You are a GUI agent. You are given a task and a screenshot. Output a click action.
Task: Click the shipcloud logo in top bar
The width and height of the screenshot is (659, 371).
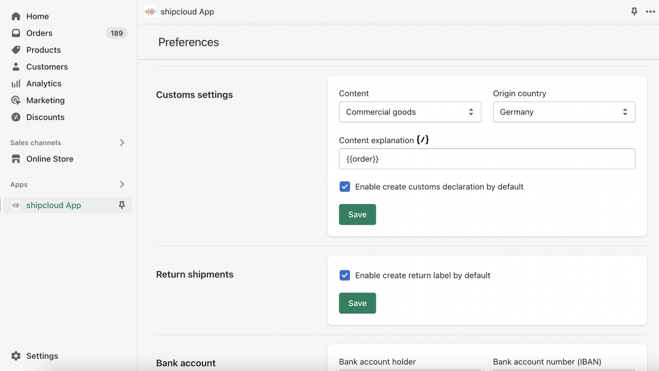[150, 11]
